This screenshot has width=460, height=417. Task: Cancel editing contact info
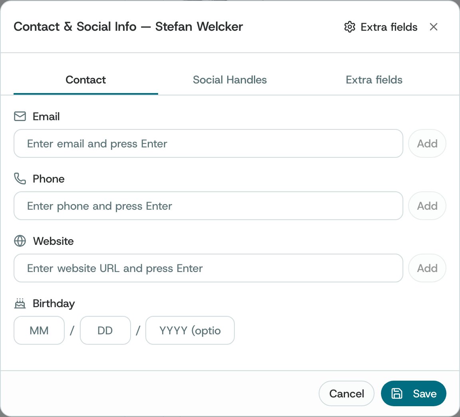coord(347,393)
